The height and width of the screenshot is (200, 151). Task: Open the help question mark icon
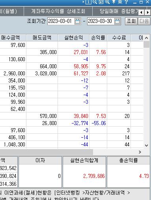(x=126, y=2)
